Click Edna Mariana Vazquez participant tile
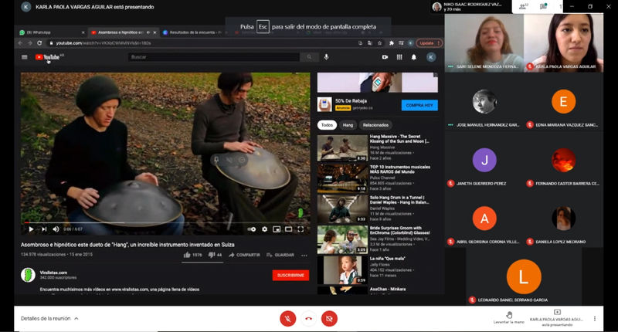 (564, 102)
